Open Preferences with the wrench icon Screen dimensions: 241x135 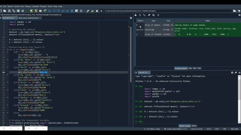point(88,11)
